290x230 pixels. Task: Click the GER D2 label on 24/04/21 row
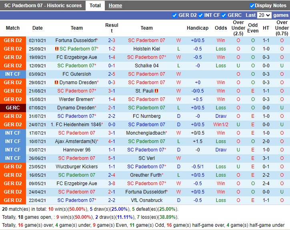click(13, 192)
